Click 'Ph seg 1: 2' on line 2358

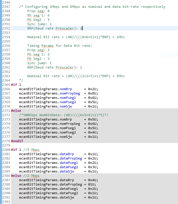(x=38, y=54)
